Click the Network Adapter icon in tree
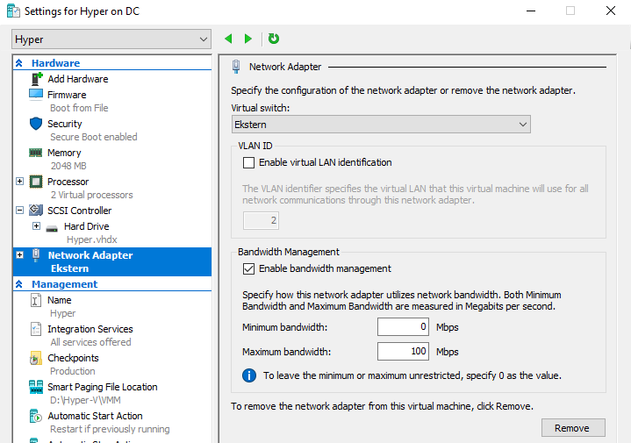Viewport: 631px width, 443px height. tap(36, 255)
